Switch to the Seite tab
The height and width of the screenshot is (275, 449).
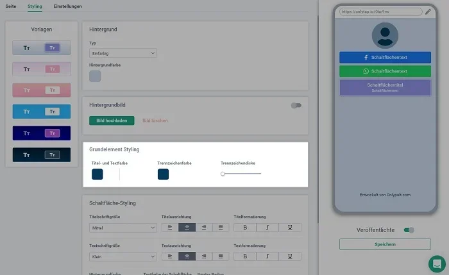10,6
